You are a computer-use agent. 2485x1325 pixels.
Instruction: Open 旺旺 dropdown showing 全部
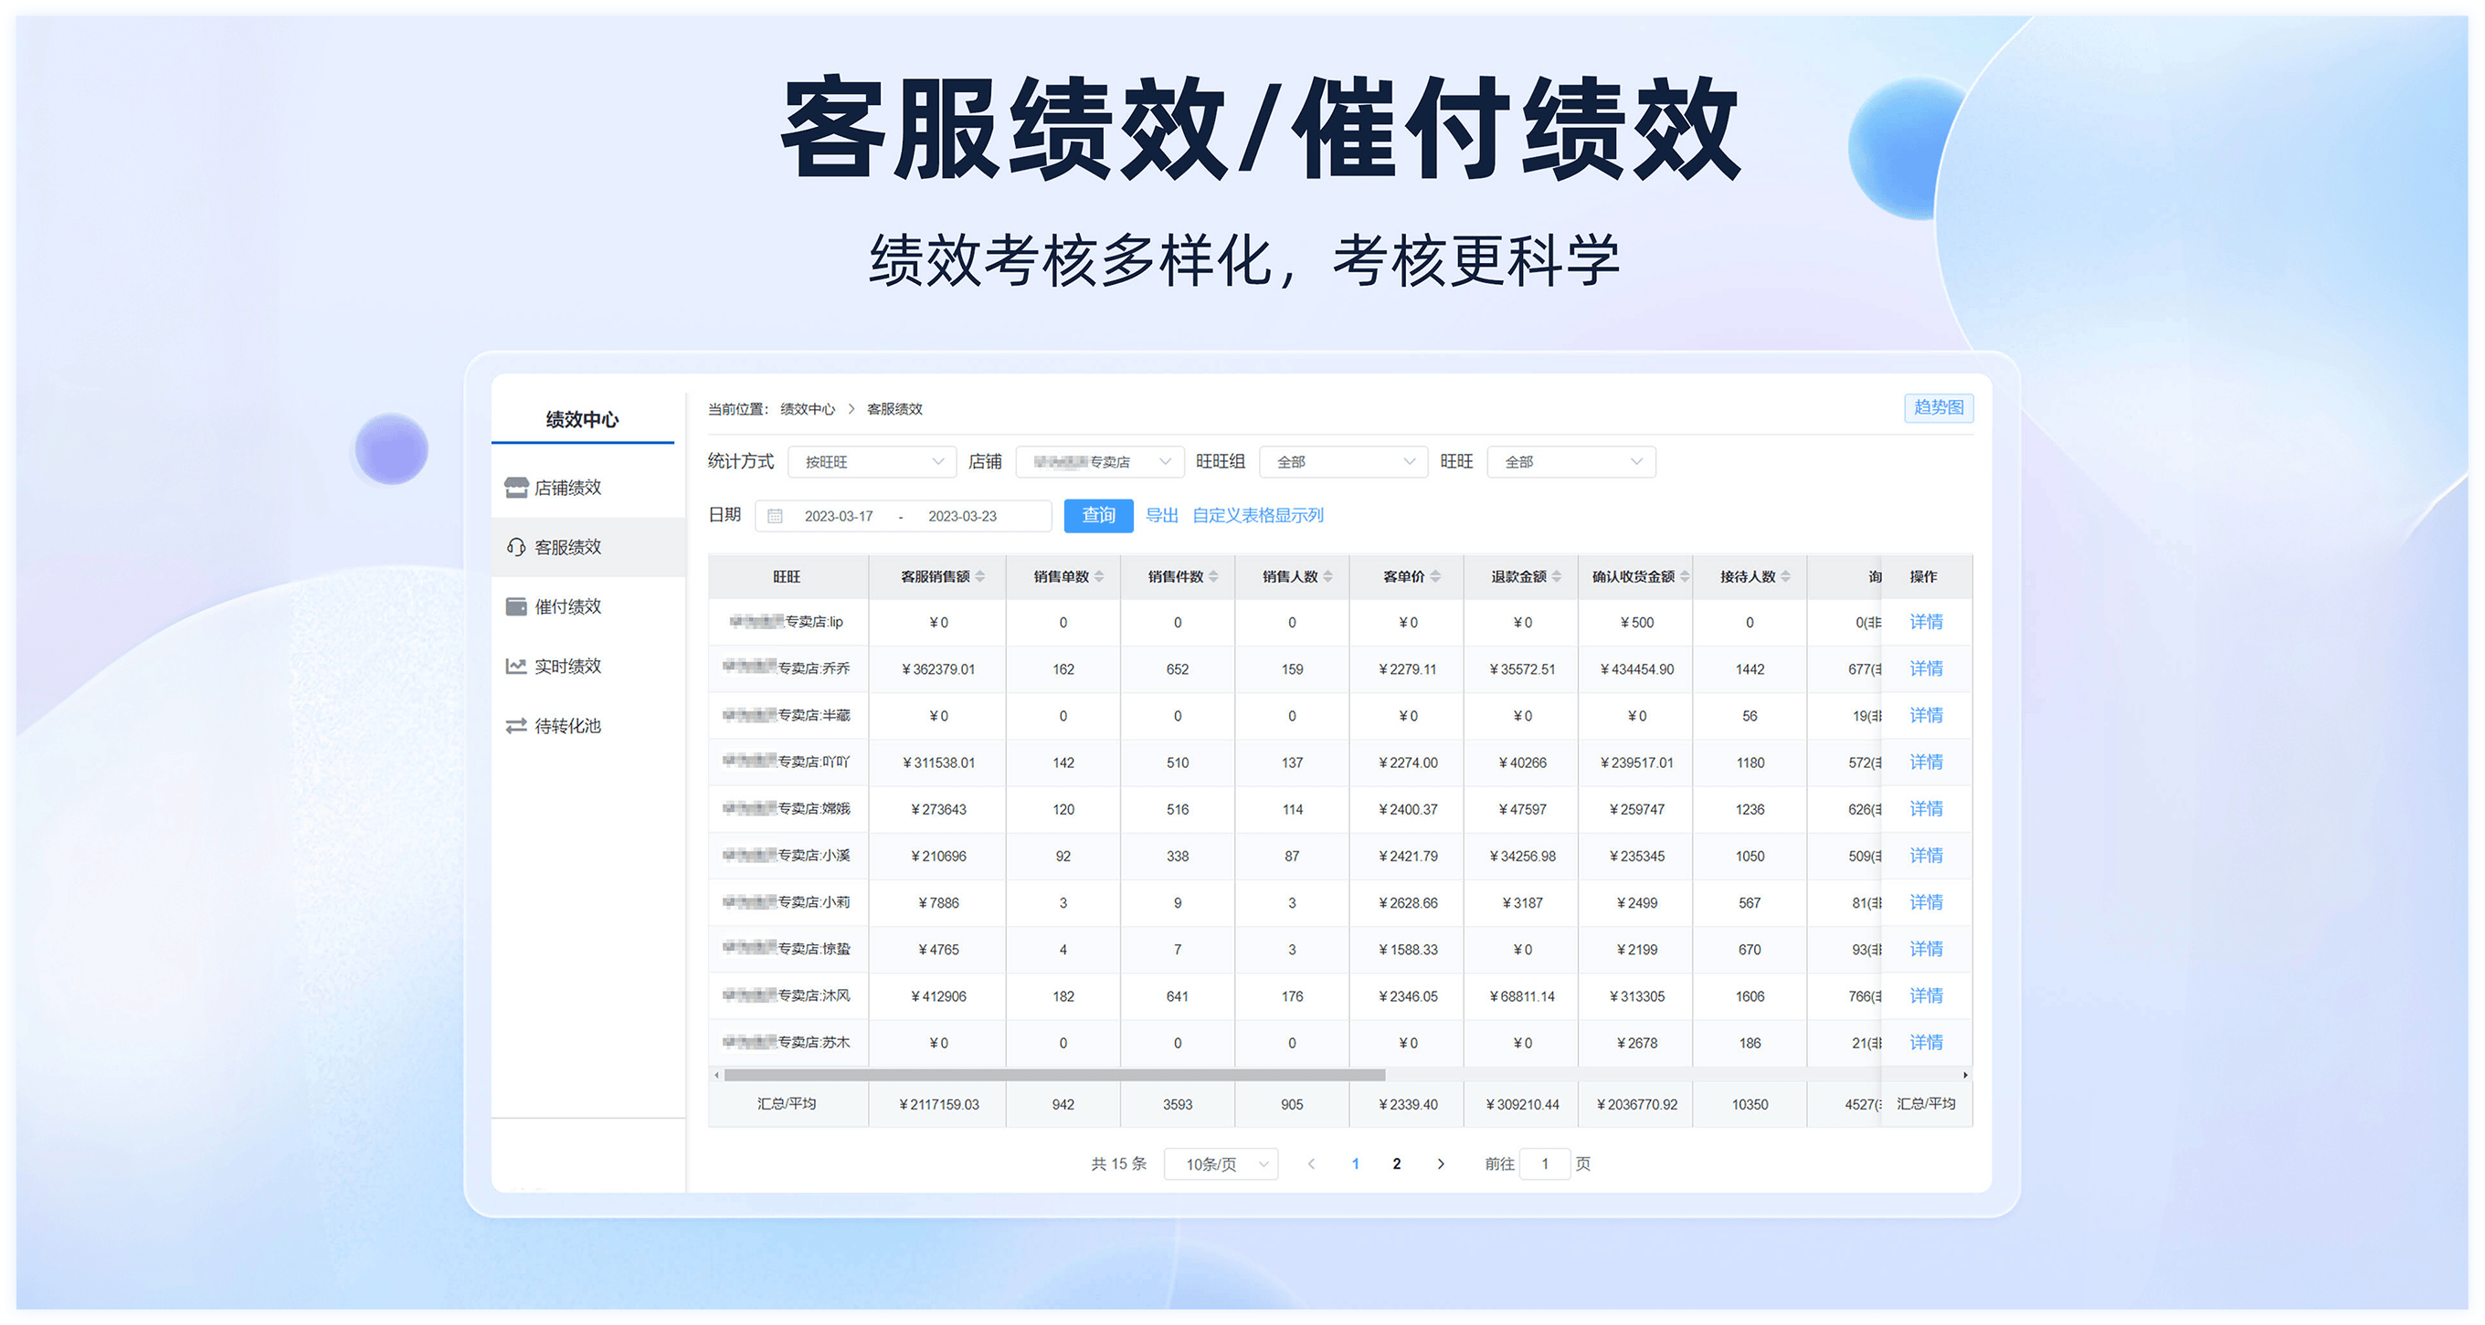tap(1571, 462)
